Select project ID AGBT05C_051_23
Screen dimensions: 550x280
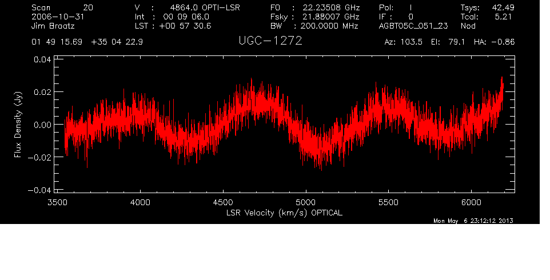[413, 26]
